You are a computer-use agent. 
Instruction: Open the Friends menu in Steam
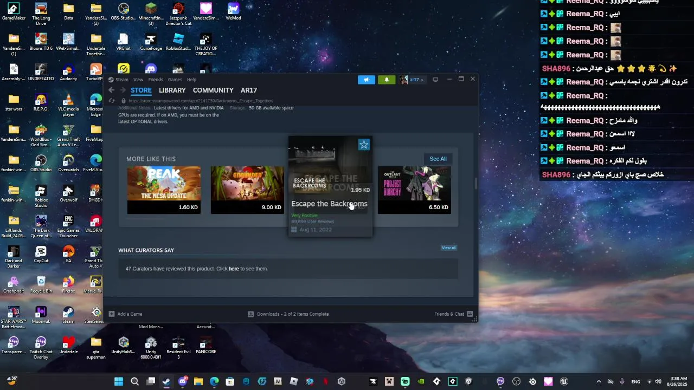coord(156,80)
